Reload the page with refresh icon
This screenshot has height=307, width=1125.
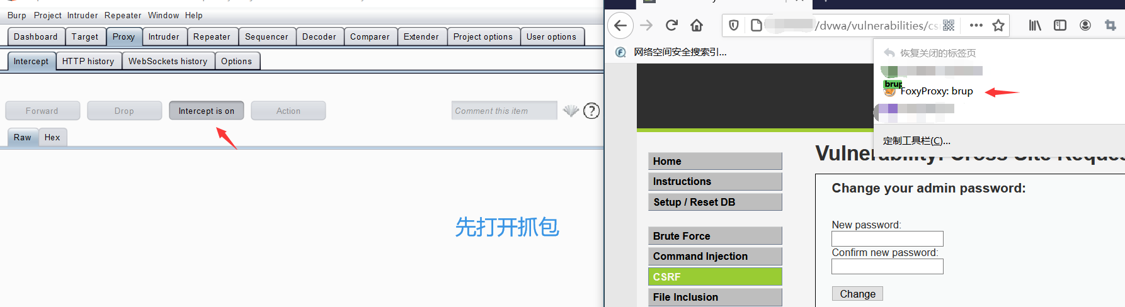point(671,25)
